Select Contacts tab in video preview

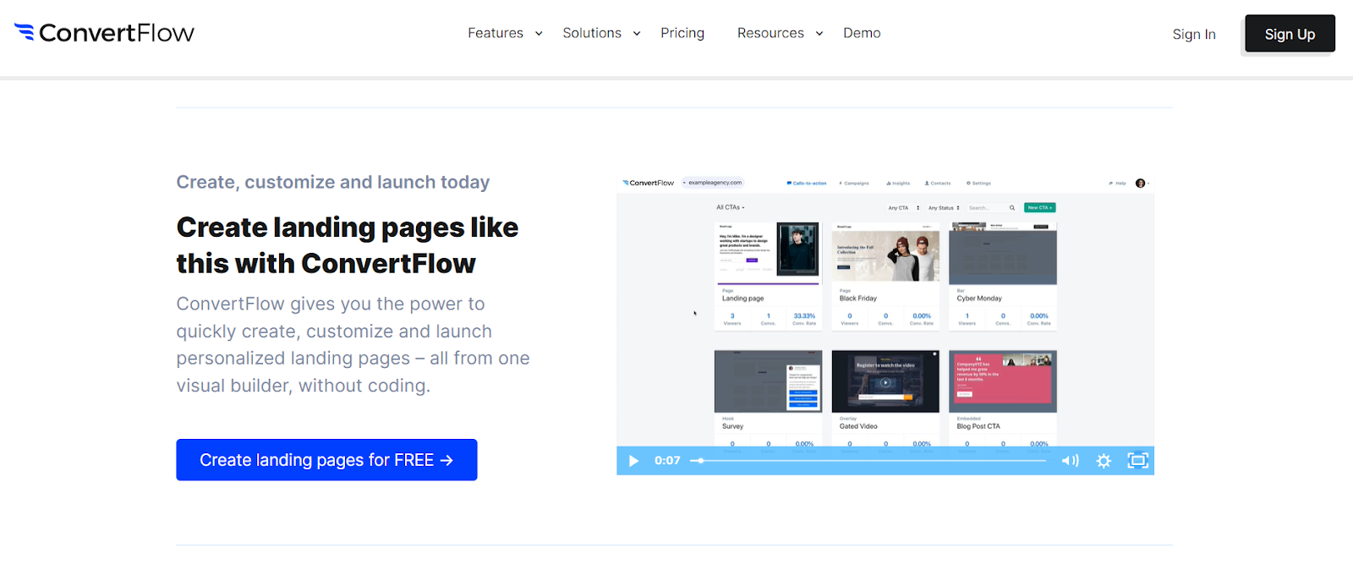tap(938, 183)
